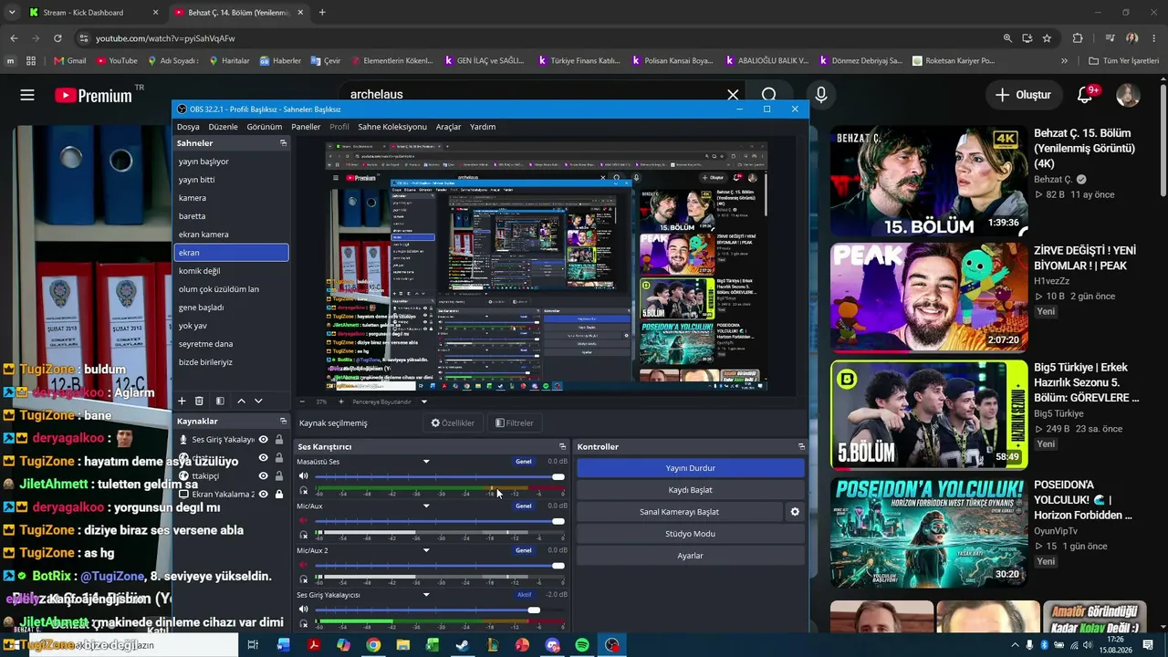Open scene filters icon in Sahneler toolbar
Image resolution: width=1168 pixels, height=657 pixels.
220,401
